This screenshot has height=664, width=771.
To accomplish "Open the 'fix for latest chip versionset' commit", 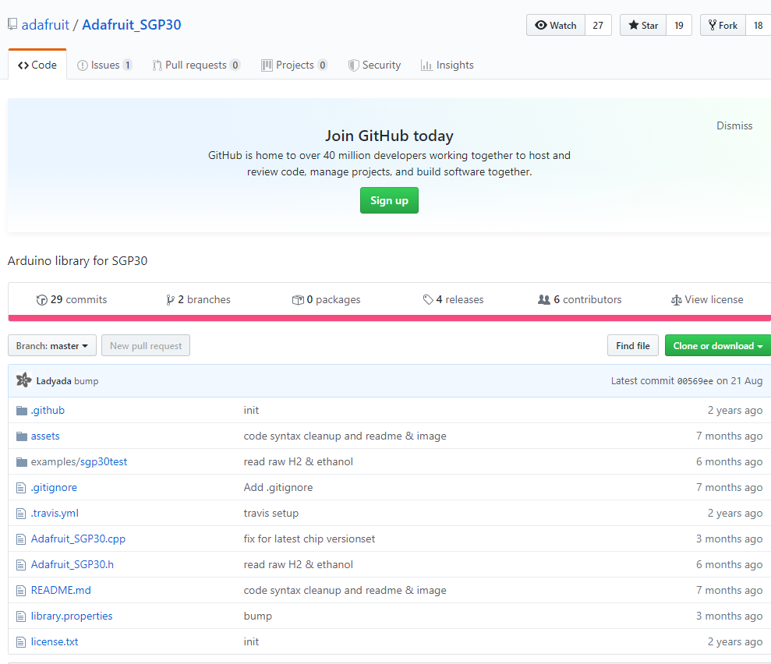I will click(x=309, y=539).
